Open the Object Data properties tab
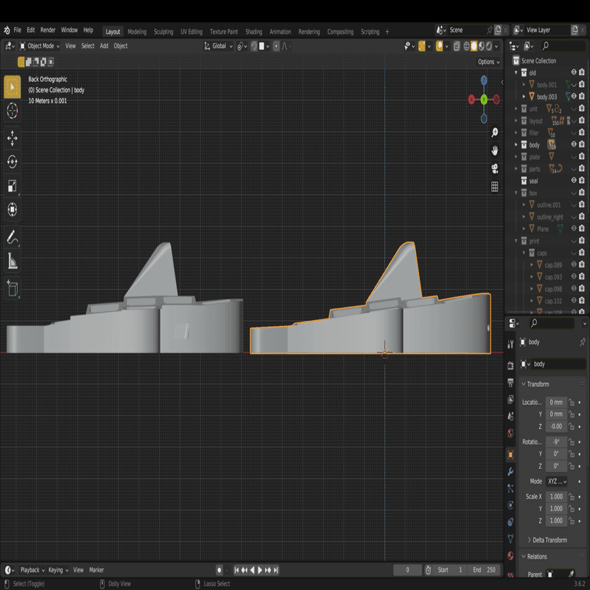 click(510, 539)
